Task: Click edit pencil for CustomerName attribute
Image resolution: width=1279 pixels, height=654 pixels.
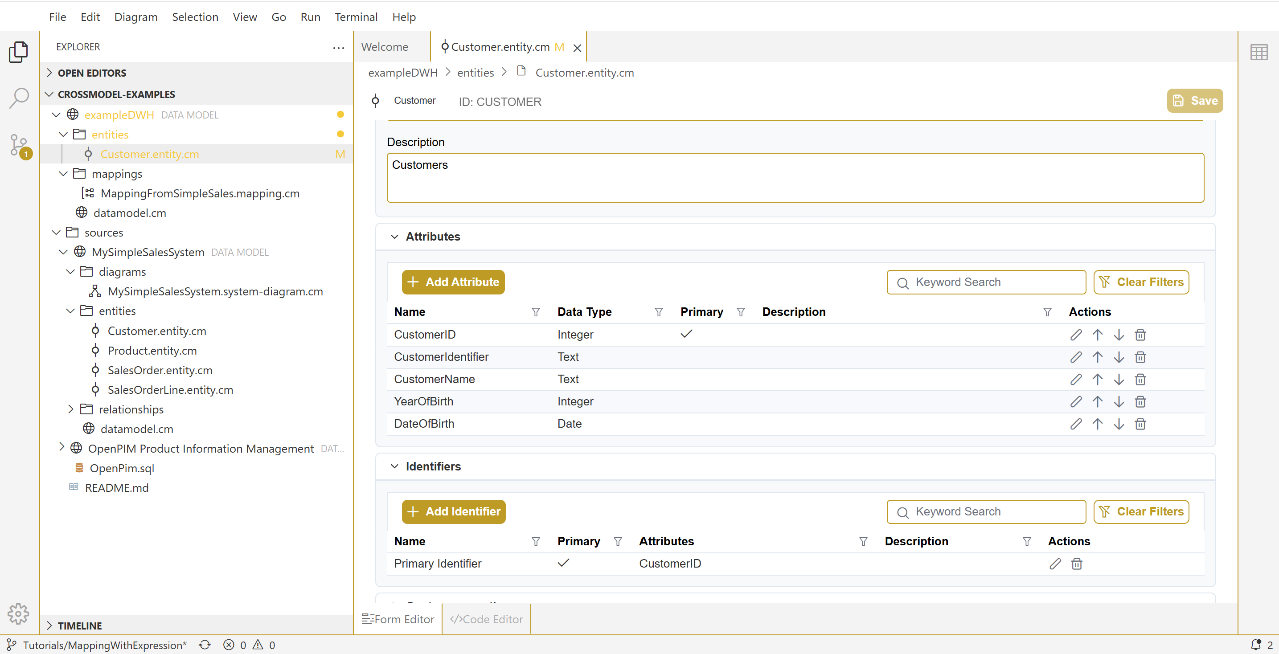Action: coord(1075,380)
